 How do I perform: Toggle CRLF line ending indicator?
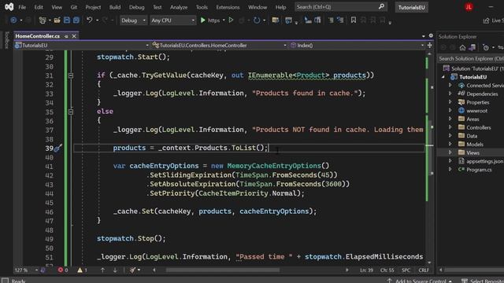coord(424,270)
